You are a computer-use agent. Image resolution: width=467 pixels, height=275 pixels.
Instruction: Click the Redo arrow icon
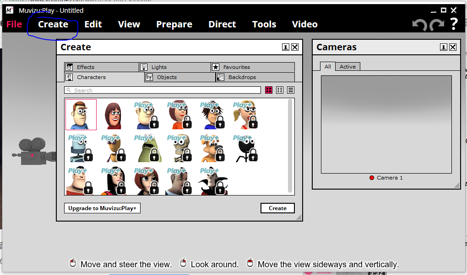click(437, 25)
